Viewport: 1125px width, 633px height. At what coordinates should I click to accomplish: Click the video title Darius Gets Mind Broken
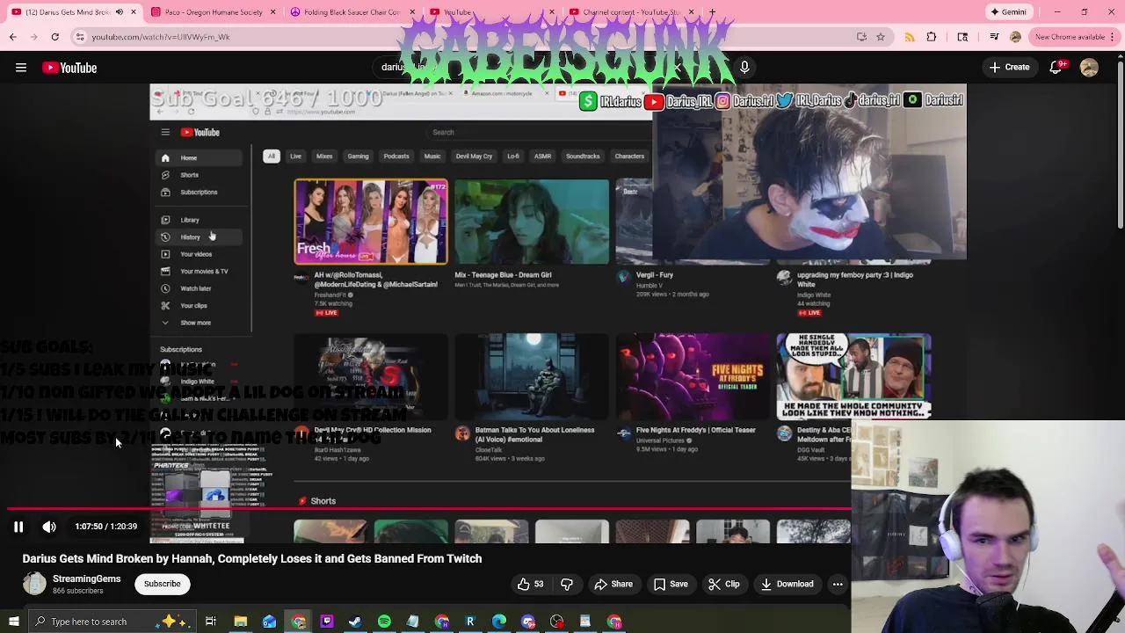[252, 559]
